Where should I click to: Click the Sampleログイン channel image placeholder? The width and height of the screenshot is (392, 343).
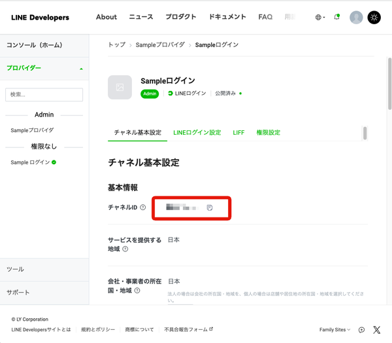click(120, 87)
